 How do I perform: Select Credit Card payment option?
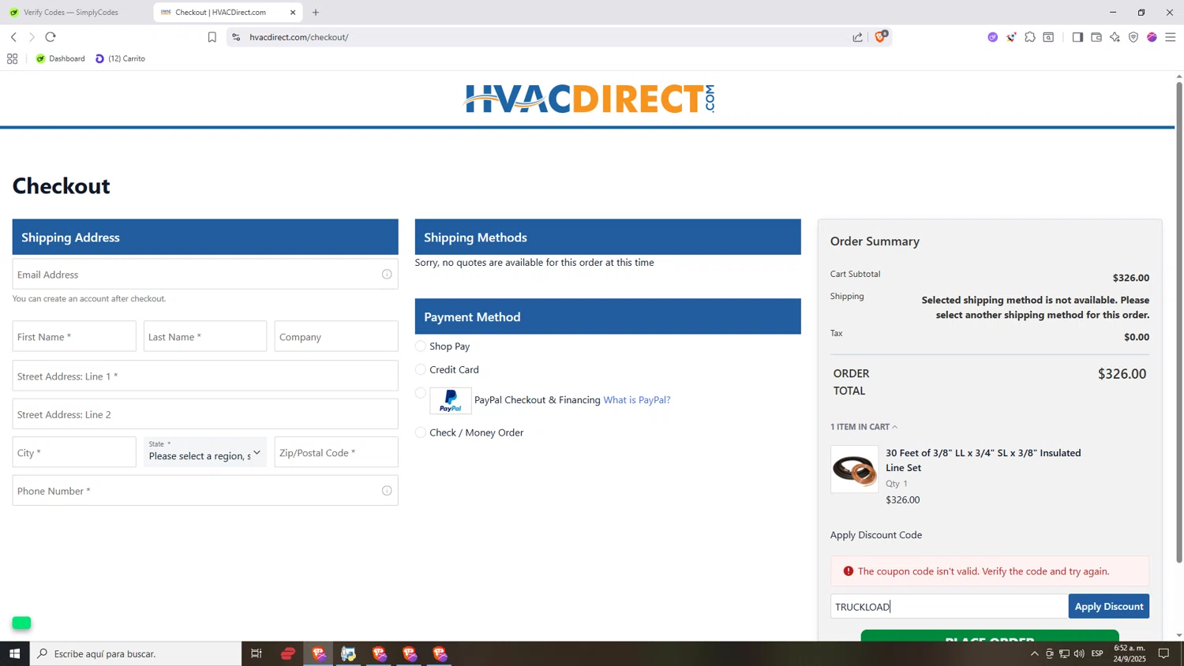tap(421, 369)
